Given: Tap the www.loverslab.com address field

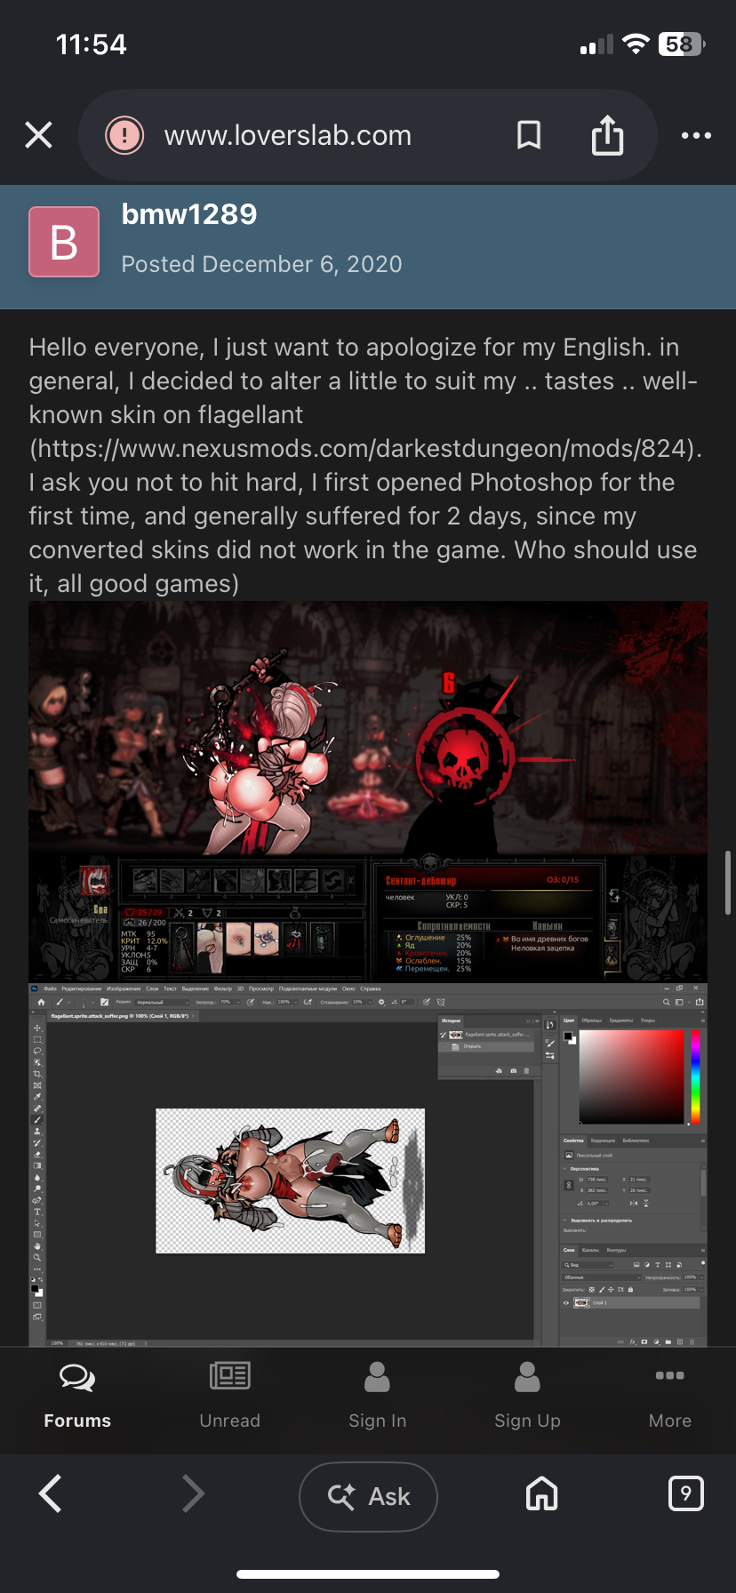Looking at the screenshot, I should tap(288, 135).
